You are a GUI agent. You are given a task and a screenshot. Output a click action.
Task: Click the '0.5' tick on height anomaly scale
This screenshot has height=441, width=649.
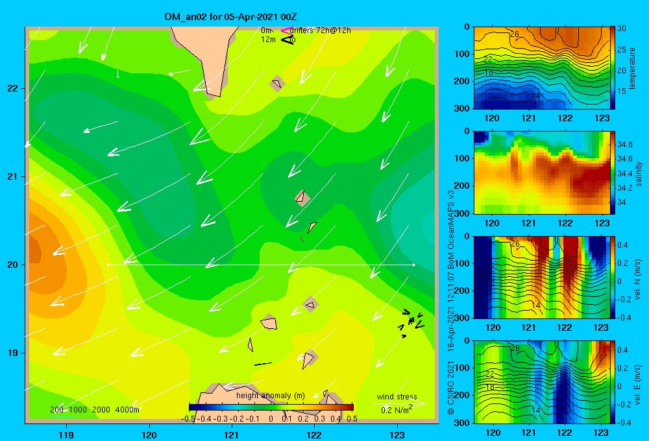(x=352, y=419)
